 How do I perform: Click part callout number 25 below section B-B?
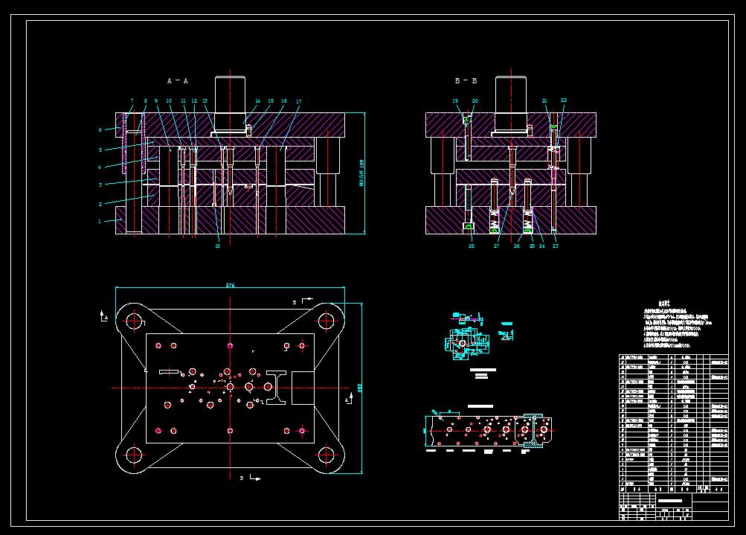click(x=532, y=246)
